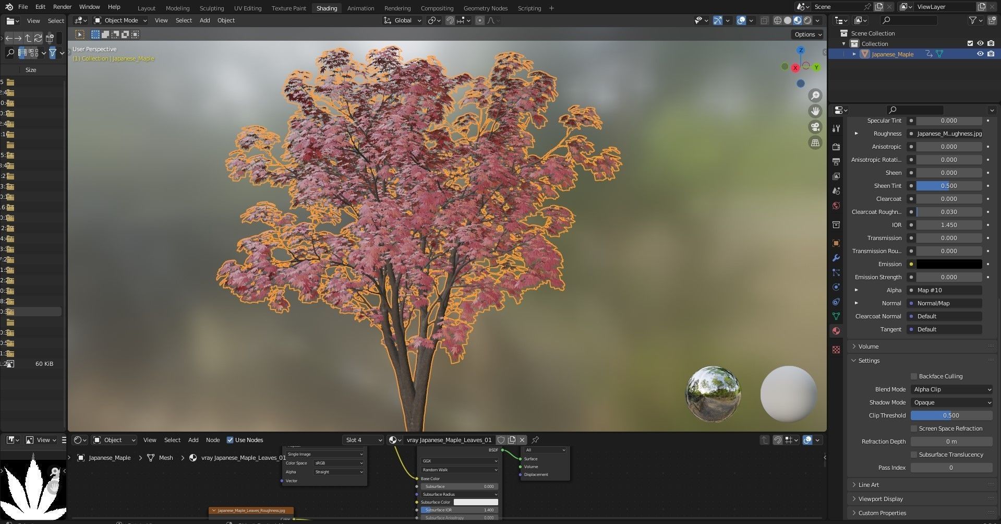Enable Subsurface Translucency checkbox
Screen dimensions: 1001x524
click(x=914, y=455)
